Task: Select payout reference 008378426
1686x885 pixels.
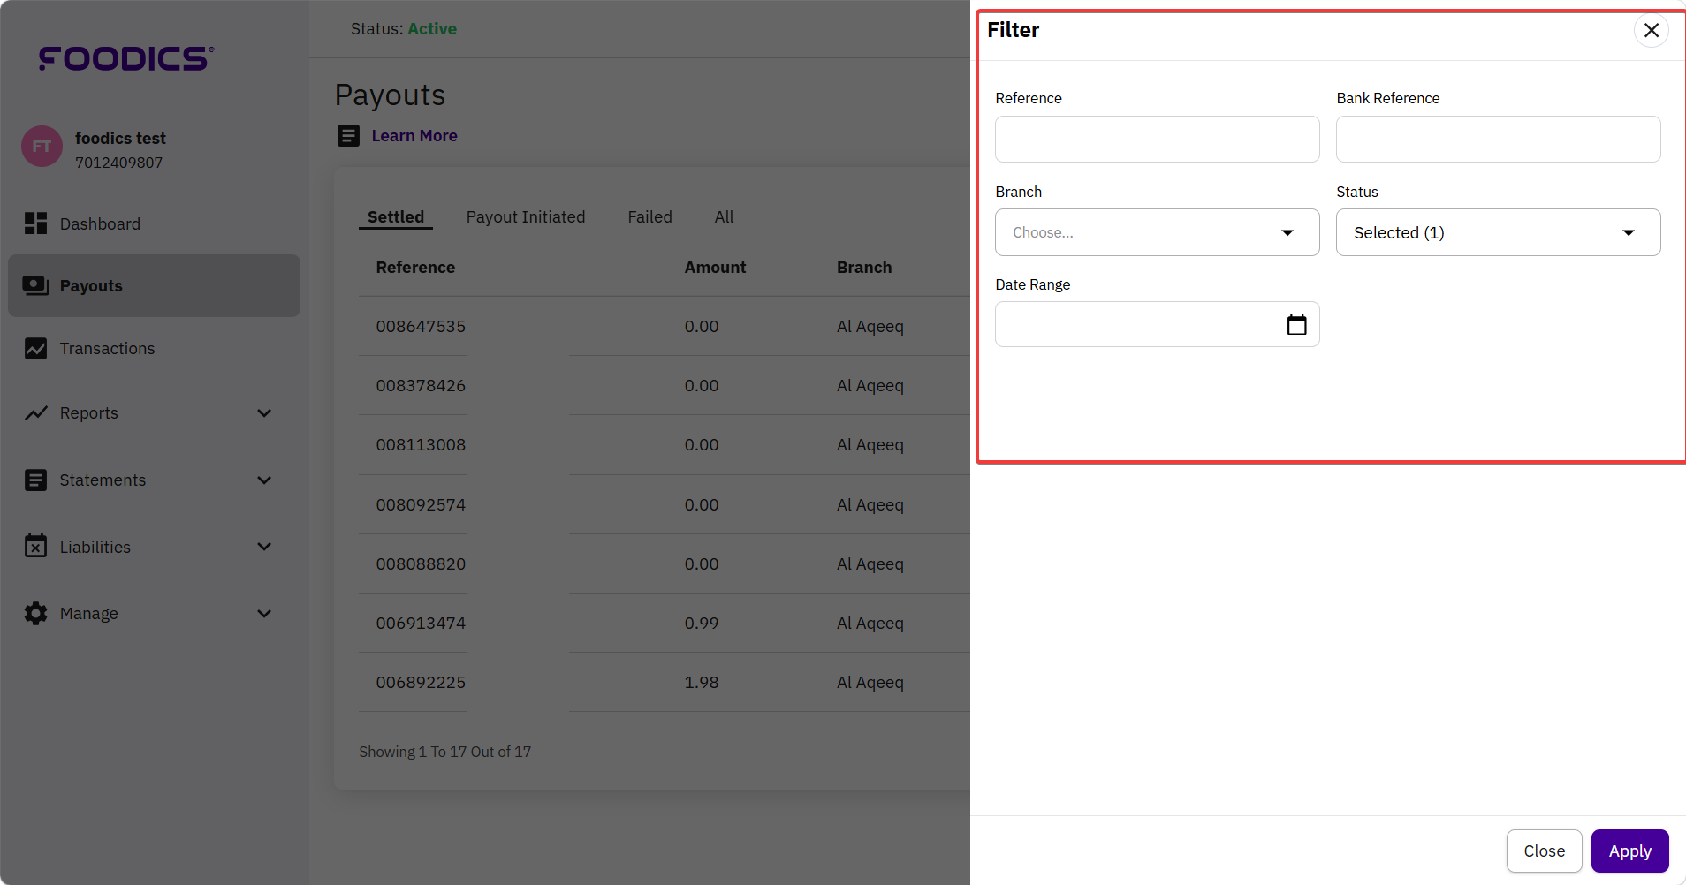Action: 421,385
